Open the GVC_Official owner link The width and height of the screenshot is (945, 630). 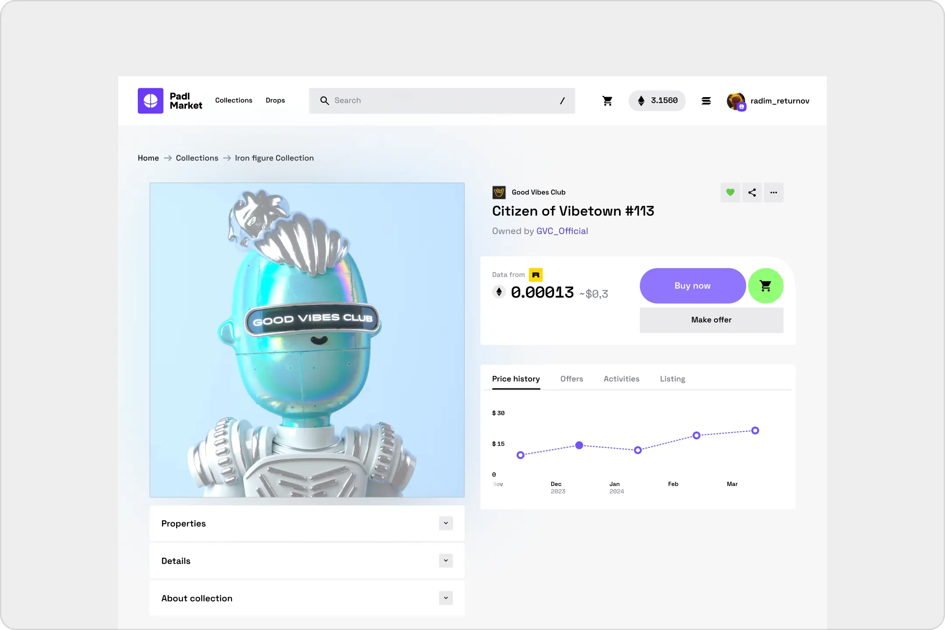click(x=562, y=231)
